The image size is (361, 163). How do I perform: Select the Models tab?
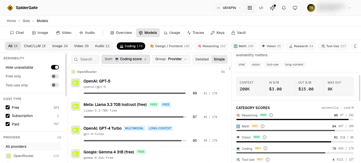click(148, 33)
